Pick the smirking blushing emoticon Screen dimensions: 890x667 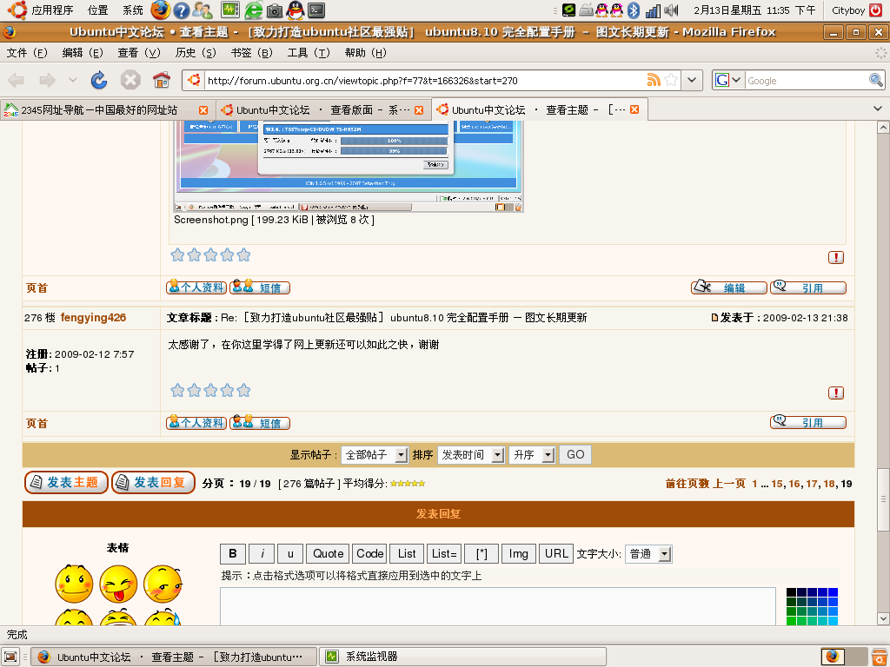pyautogui.click(x=163, y=584)
